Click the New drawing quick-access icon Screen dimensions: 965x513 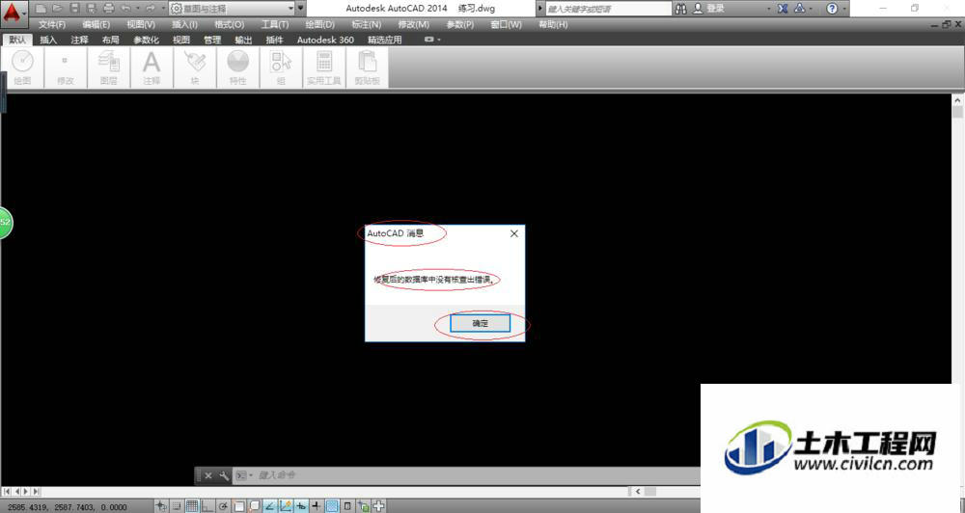(x=41, y=9)
